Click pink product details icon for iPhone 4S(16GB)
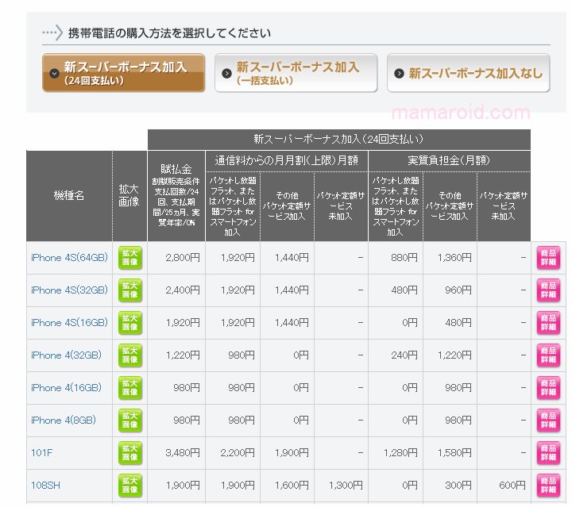 548,323
